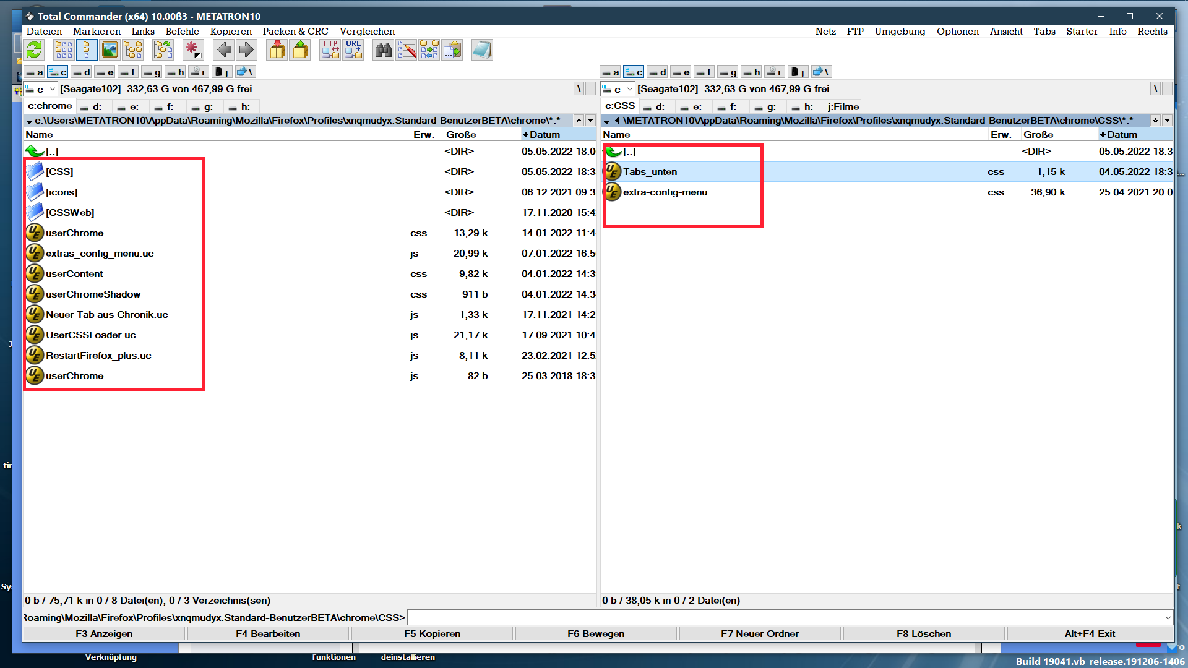
Task: Toggle the left panel drive d button
Action: [81, 72]
